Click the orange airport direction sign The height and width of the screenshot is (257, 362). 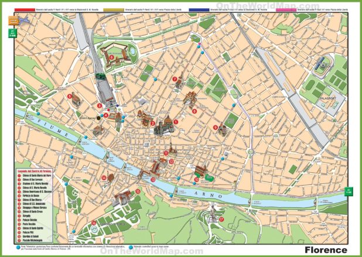(x=13, y=20)
